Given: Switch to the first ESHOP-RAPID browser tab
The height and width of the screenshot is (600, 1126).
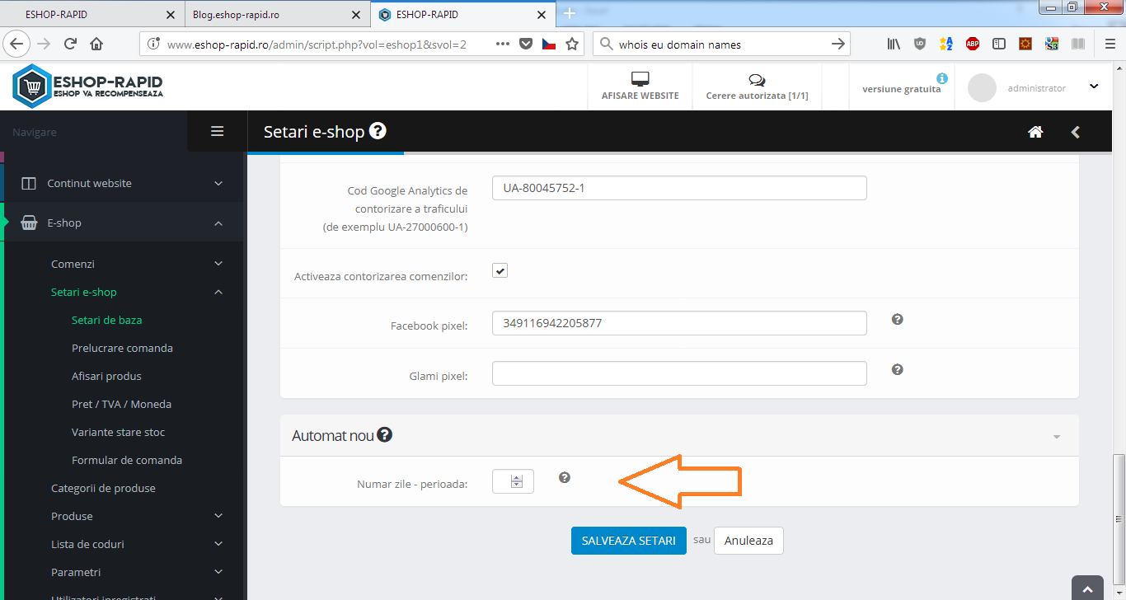Looking at the screenshot, I should (x=91, y=15).
